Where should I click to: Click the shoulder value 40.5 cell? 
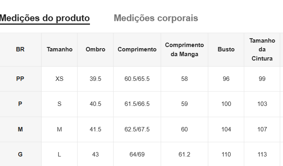click(x=96, y=104)
